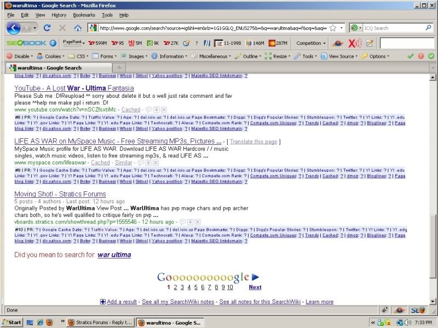The image size is (438, 328).
Task: Click the 146M toolbar metric
Action: click(255, 43)
